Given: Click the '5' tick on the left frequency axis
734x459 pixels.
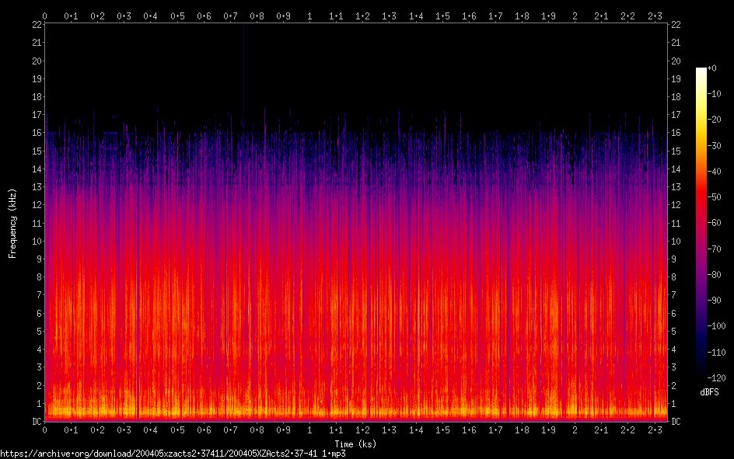Looking at the screenshot, I should point(40,332).
